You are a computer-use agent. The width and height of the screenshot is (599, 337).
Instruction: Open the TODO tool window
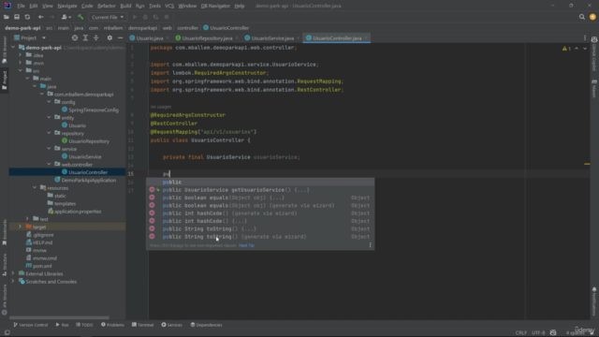(84, 325)
